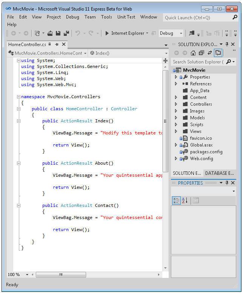Click the green Start debugging play icon
Viewport: 243px width, 293px height.
point(107,34)
